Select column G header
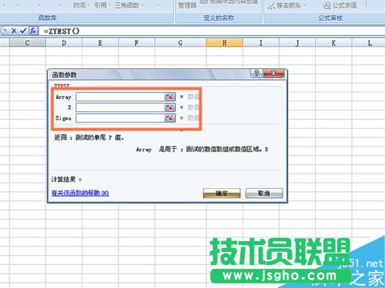Image resolution: width=385 pixels, height=288 pixels. coord(180,43)
